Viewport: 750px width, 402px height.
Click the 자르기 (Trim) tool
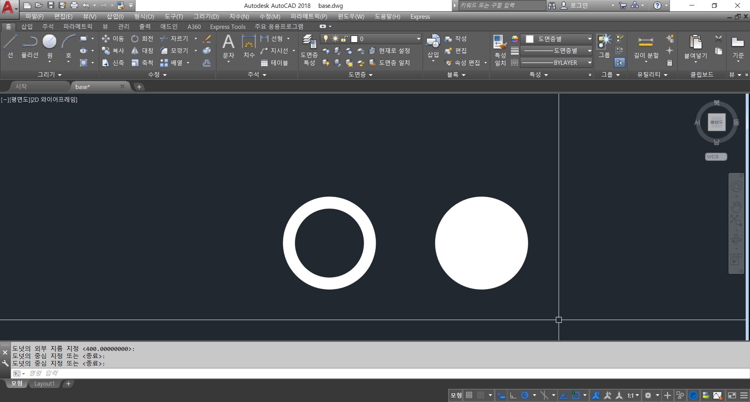pos(174,39)
